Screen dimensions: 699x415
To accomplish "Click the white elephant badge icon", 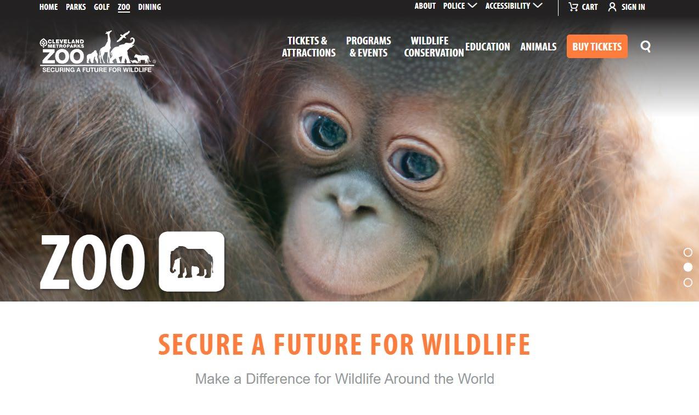I will (191, 261).
